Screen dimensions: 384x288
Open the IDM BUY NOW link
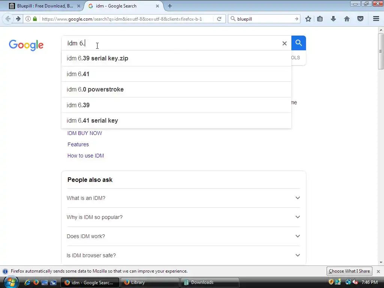point(85,133)
